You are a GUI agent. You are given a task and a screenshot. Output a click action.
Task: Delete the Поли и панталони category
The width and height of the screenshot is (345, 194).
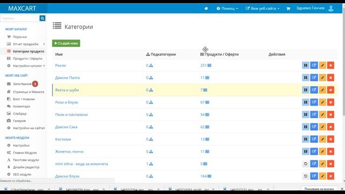[x=330, y=115]
